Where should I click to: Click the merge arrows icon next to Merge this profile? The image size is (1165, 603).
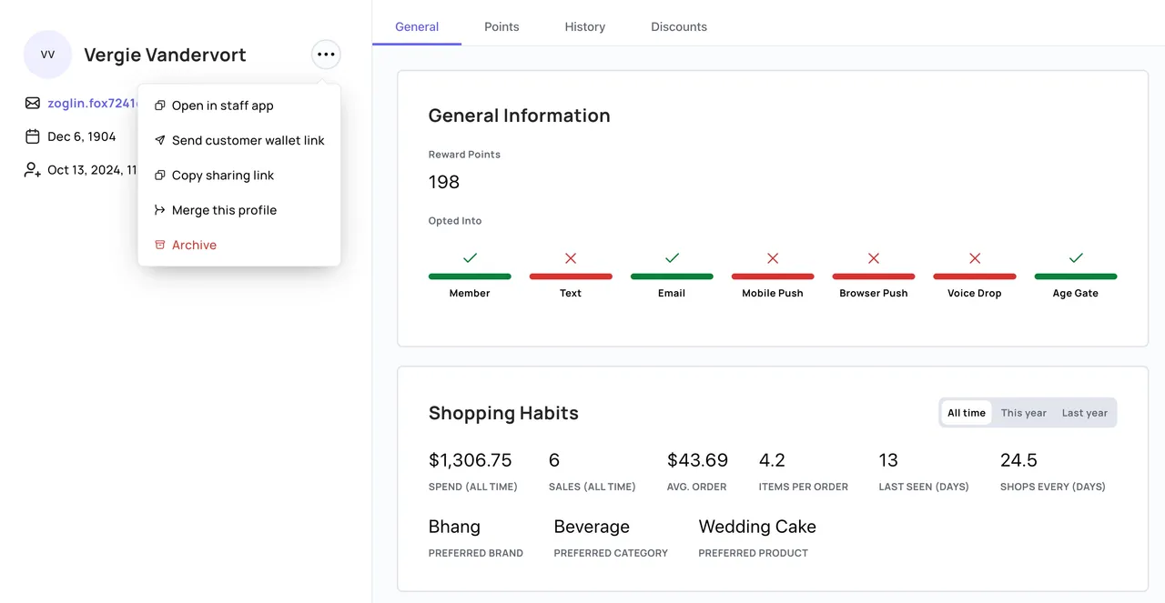click(159, 210)
